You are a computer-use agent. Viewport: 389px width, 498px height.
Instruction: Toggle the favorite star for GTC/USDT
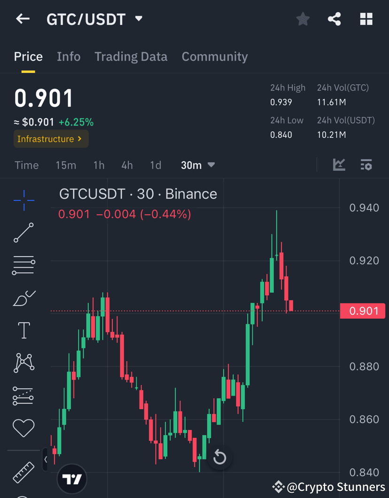point(303,19)
